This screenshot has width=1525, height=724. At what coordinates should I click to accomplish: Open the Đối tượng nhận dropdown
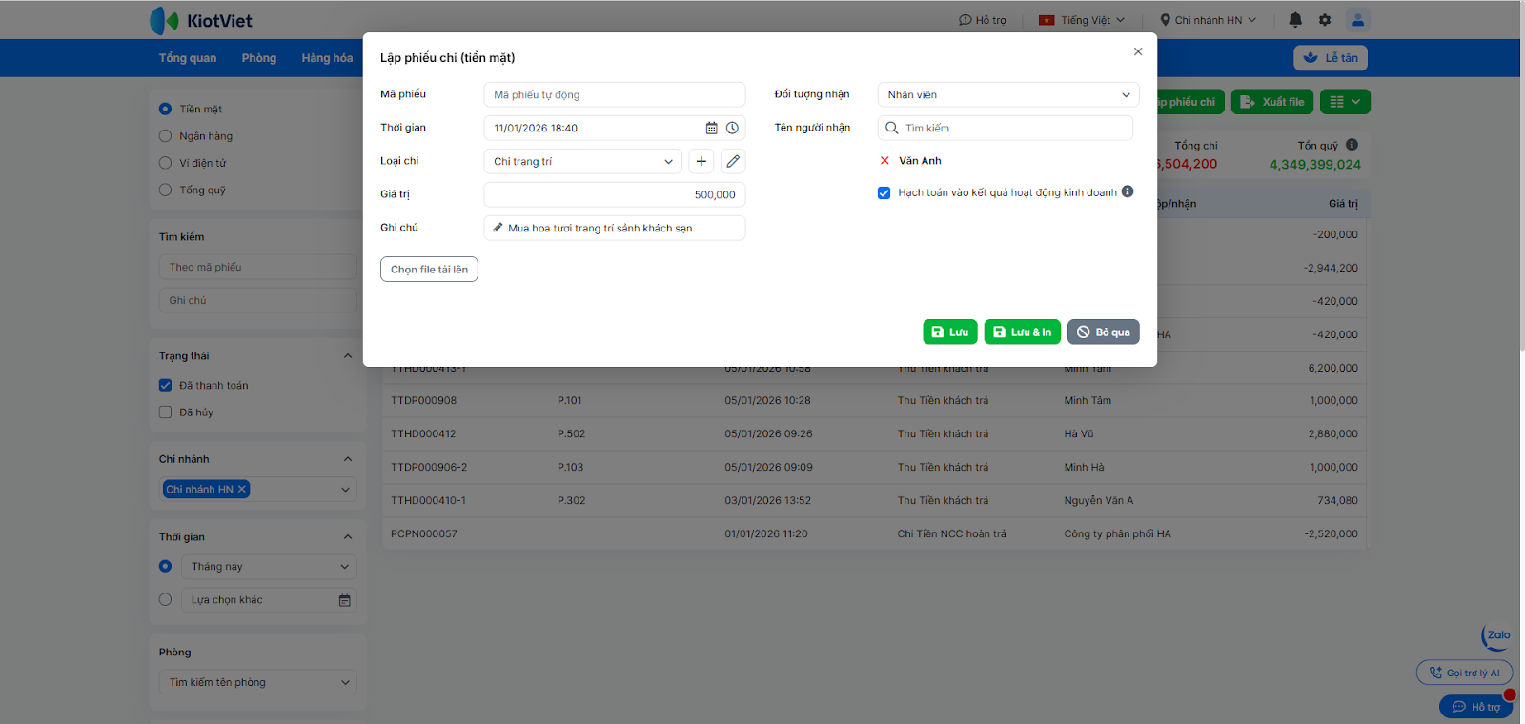coord(1008,94)
